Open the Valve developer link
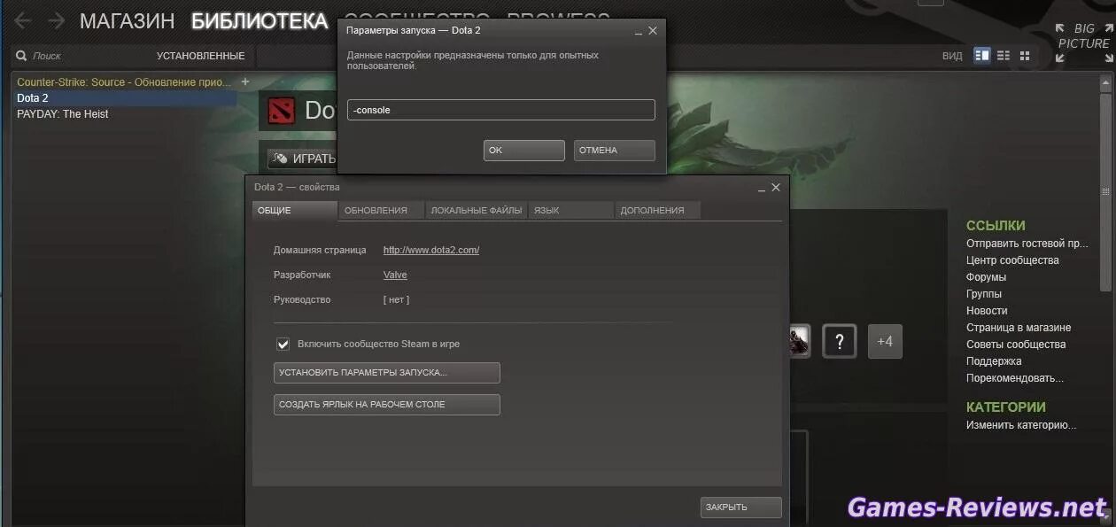The height and width of the screenshot is (527, 1116). (395, 275)
